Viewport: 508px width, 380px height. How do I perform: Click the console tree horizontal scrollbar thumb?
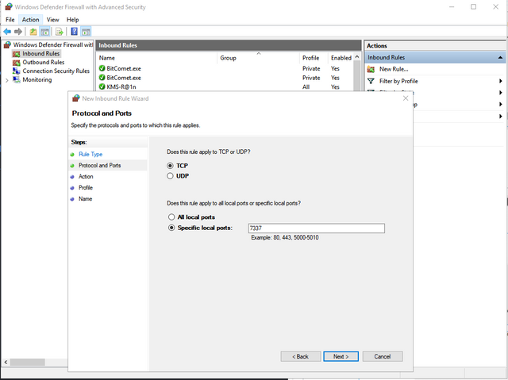pos(27,362)
